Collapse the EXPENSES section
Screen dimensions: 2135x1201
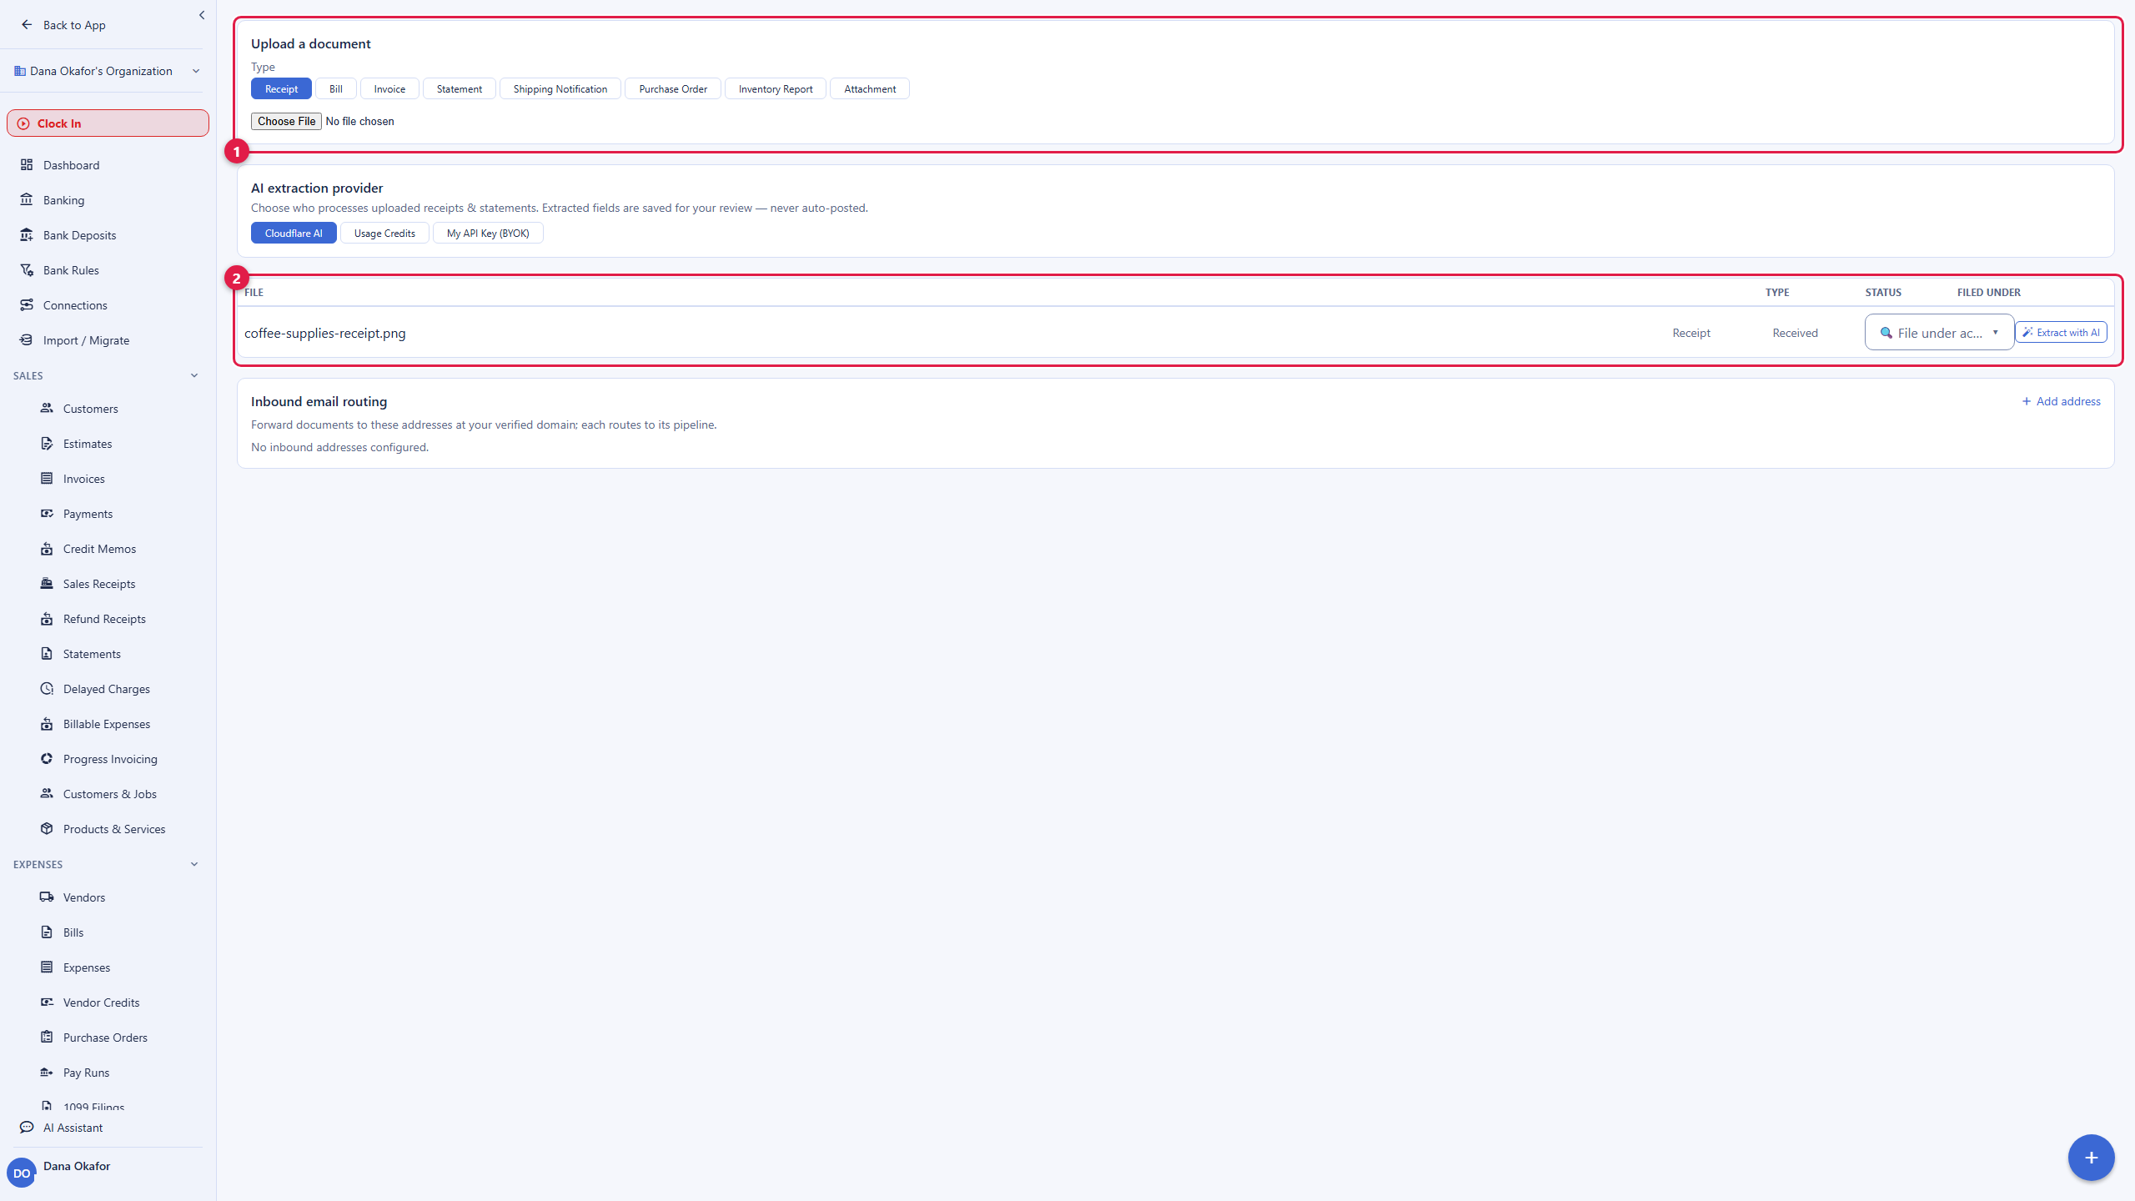click(194, 864)
